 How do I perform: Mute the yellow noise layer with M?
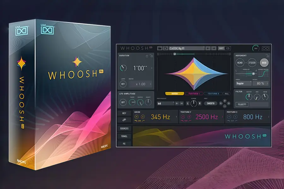click(x=137, y=117)
